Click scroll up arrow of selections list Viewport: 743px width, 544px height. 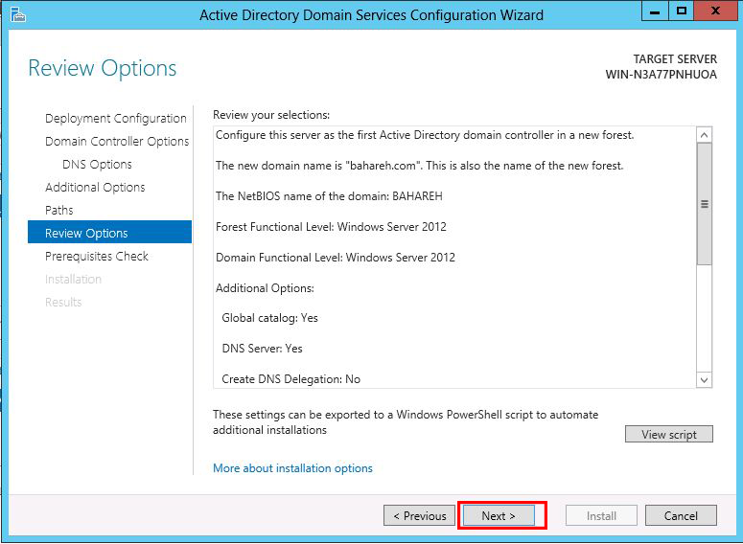point(704,135)
